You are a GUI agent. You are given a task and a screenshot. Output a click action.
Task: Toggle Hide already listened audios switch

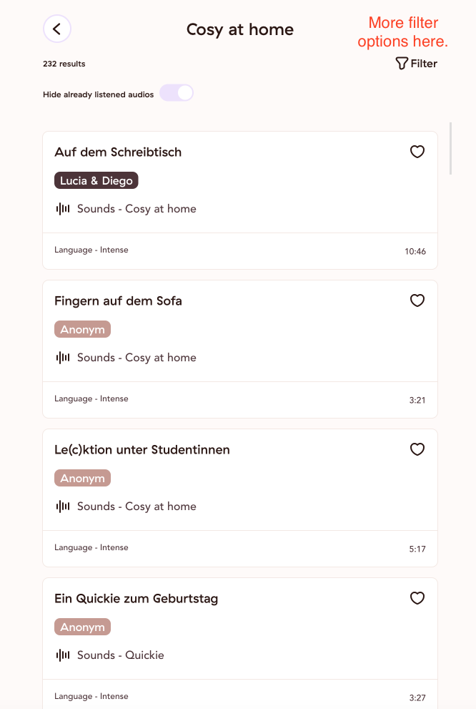pos(177,93)
